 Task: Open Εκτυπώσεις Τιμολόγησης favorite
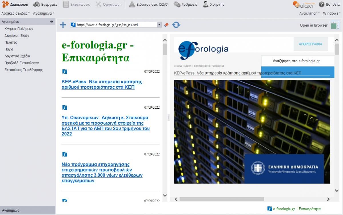point(23,70)
